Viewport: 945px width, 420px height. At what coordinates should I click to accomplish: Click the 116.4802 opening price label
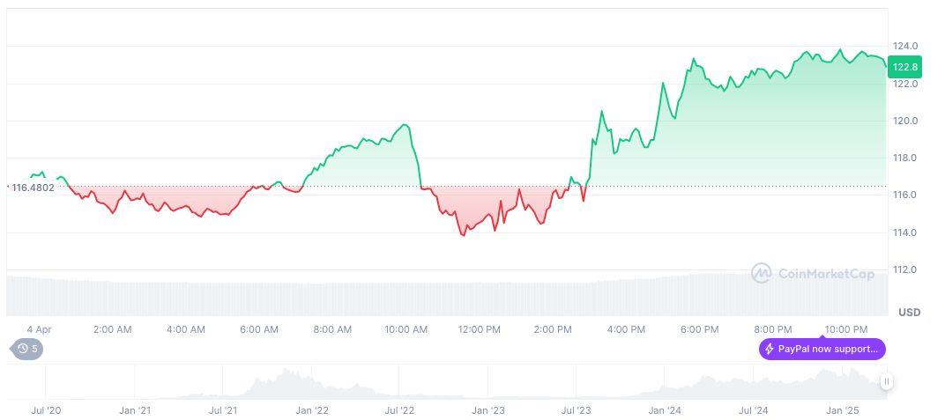pos(33,187)
